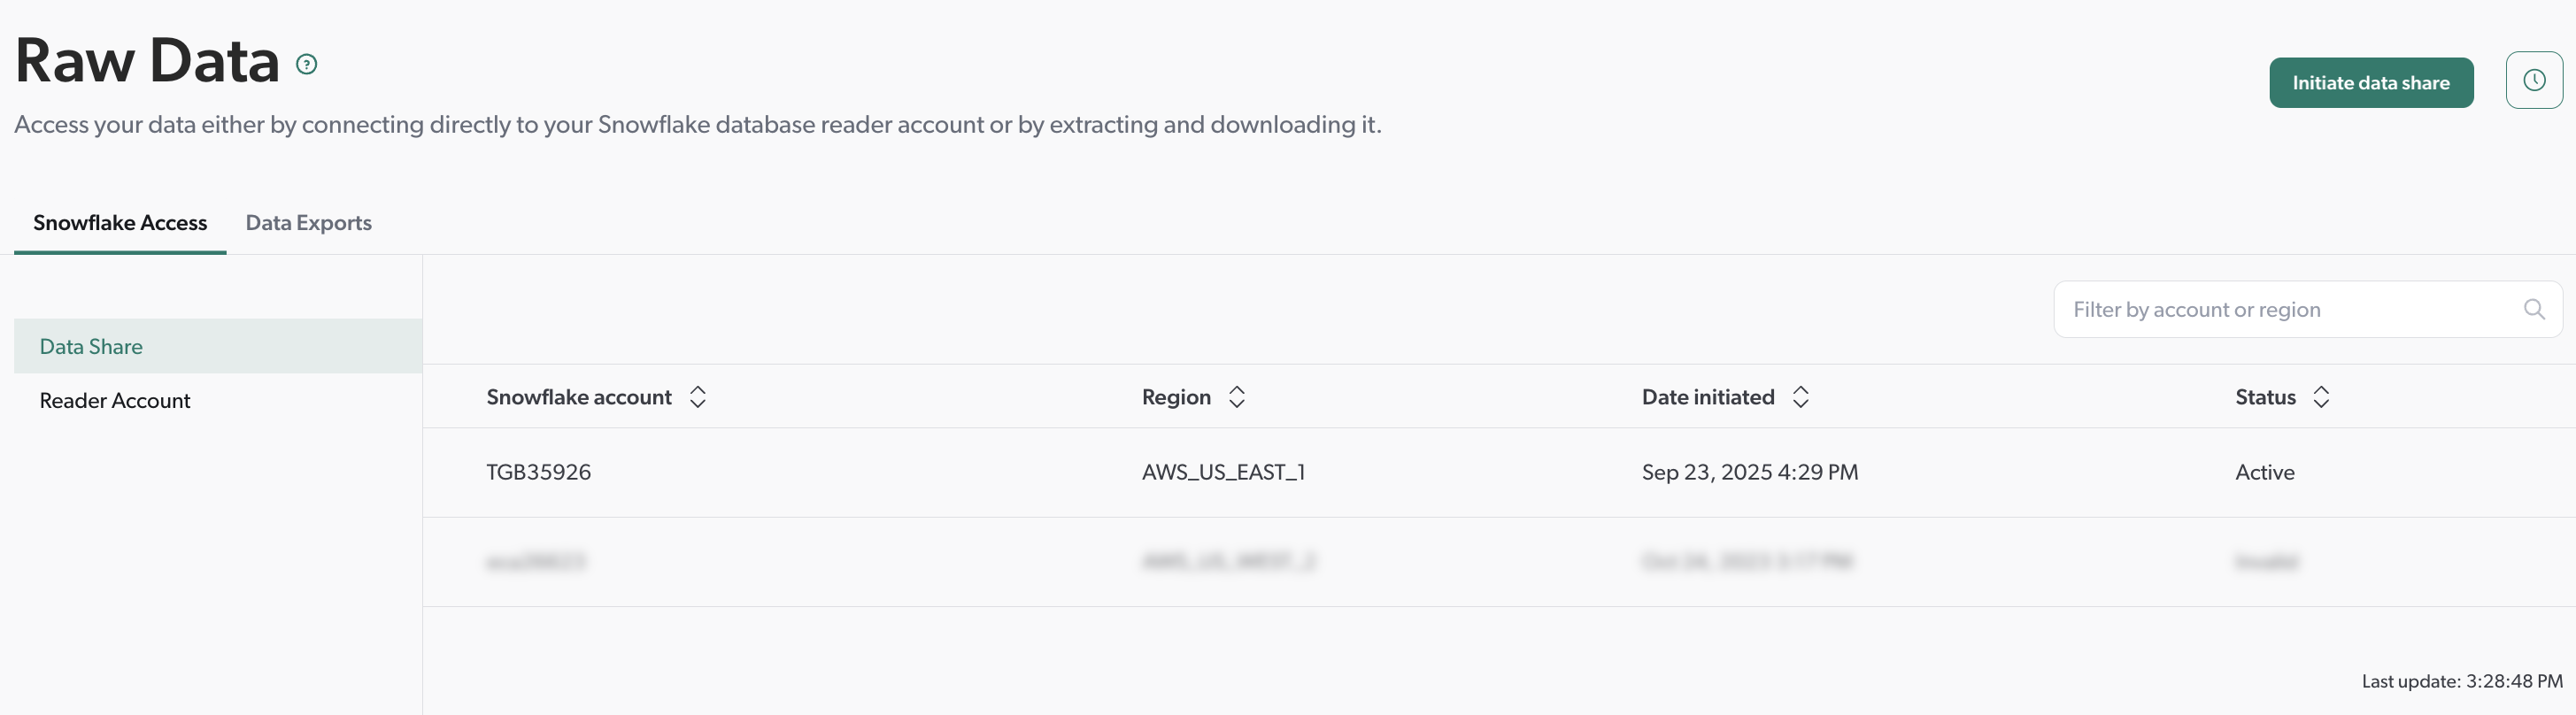Image resolution: width=2576 pixels, height=715 pixels.
Task: Click the Sep 23, 2025 date cell
Action: pyautogui.click(x=1749, y=473)
